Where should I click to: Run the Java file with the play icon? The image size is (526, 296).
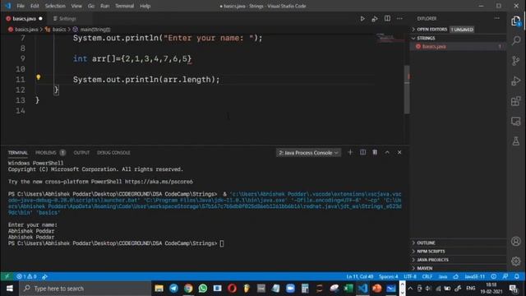click(362, 19)
